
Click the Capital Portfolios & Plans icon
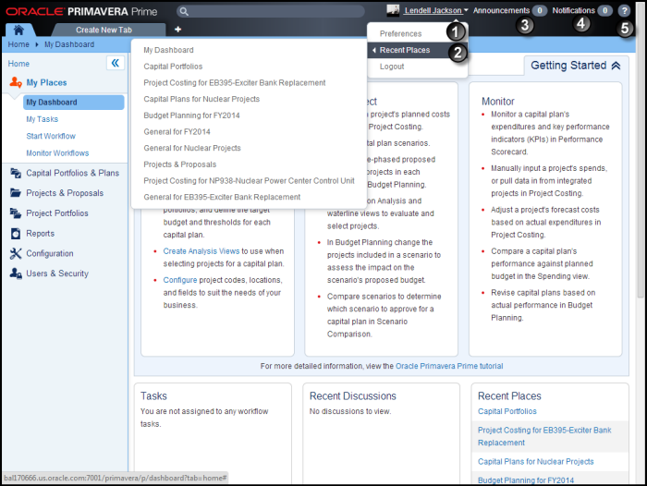pos(16,173)
